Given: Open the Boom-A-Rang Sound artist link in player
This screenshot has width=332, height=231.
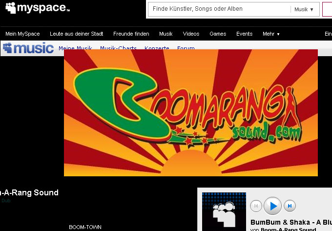Looking at the screenshot, I should (289, 229).
